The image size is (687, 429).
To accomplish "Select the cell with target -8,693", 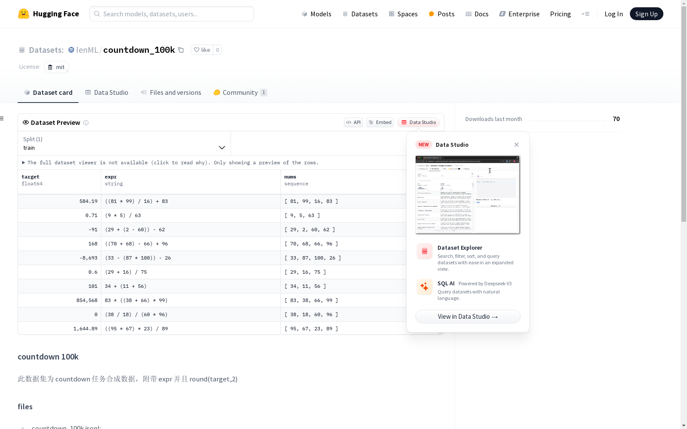I will click(x=60, y=258).
